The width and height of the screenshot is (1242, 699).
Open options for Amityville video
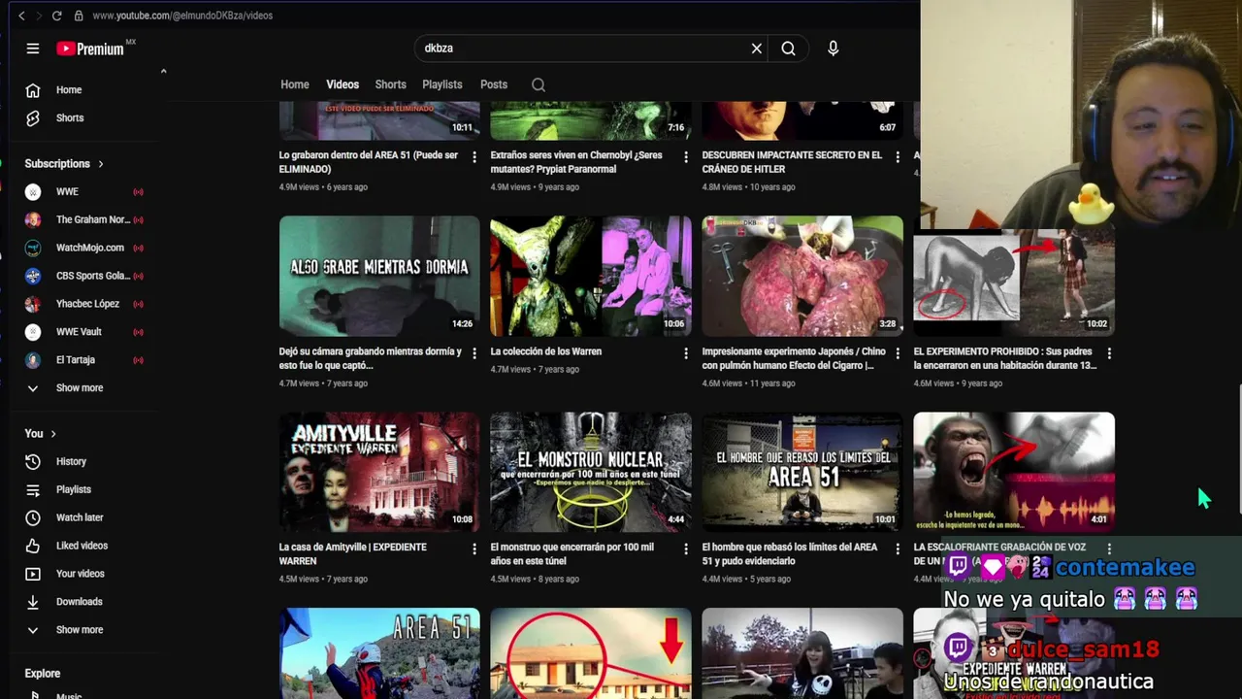pyautogui.click(x=474, y=549)
